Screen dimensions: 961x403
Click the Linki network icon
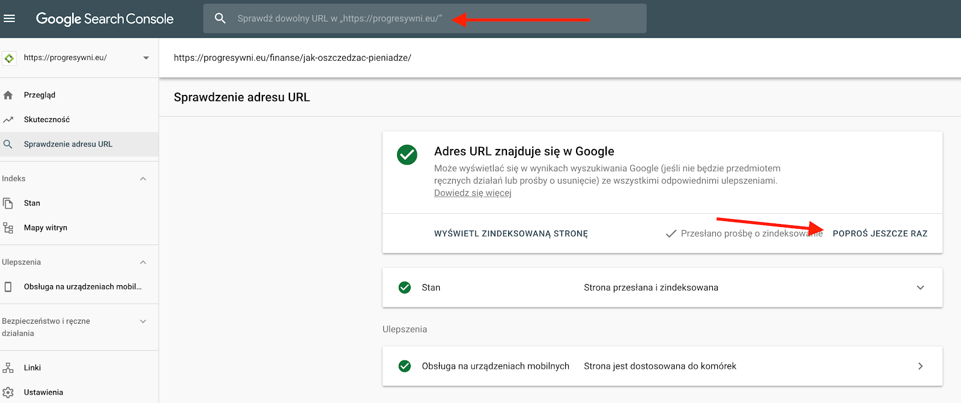pyautogui.click(x=8, y=368)
